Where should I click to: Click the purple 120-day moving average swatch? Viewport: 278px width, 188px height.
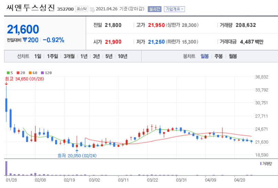42,73
